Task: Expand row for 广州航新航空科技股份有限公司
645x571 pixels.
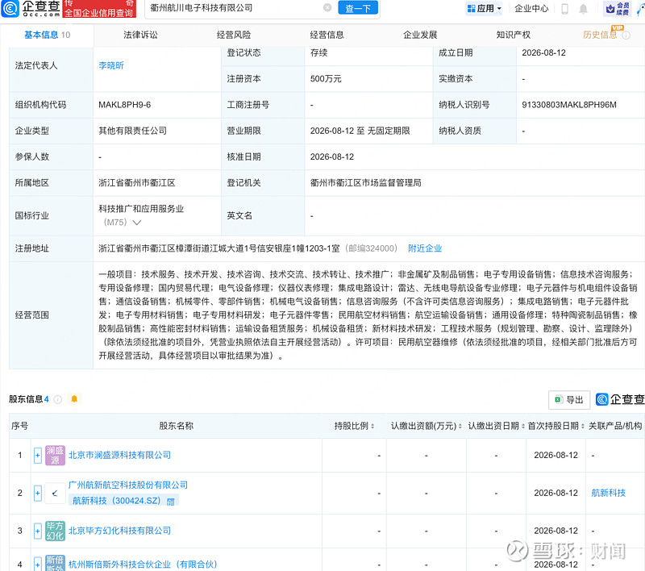Action: (x=37, y=494)
